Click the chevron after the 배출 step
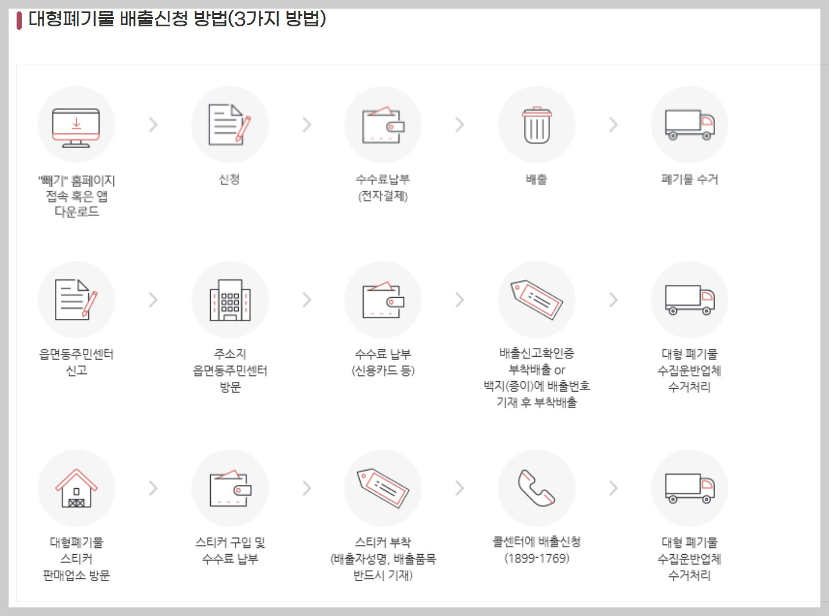The image size is (829, 616). (613, 124)
